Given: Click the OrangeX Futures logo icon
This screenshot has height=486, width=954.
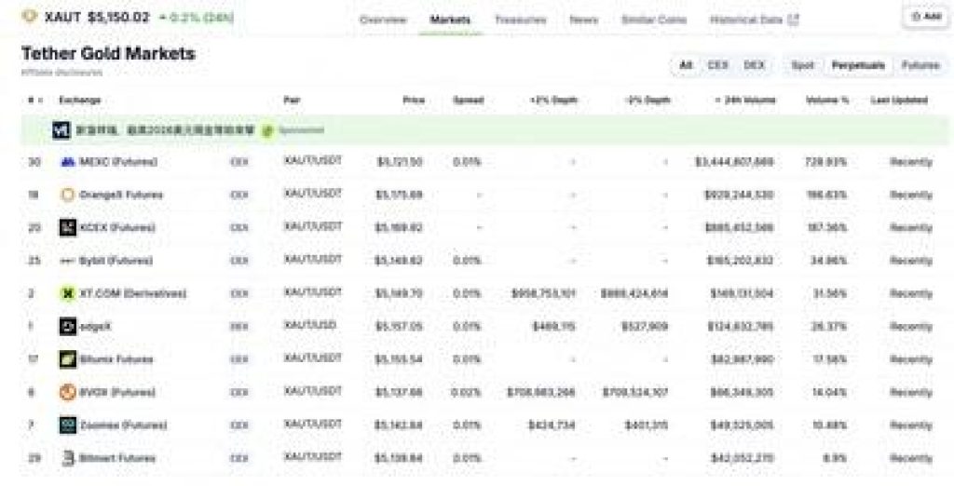Looking at the screenshot, I should tap(67, 195).
